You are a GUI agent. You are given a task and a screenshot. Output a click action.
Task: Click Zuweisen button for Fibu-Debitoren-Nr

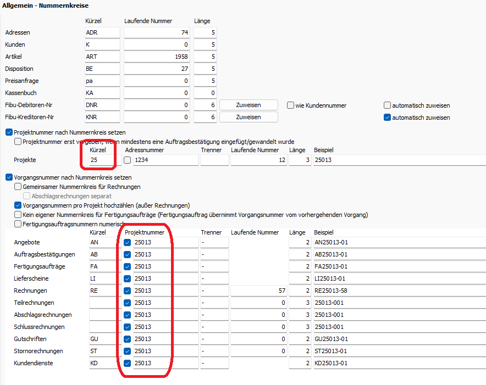tap(248, 105)
